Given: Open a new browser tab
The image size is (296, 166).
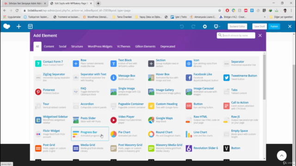Looking at the screenshot, I should pyautogui.click(x=98, y=3).
